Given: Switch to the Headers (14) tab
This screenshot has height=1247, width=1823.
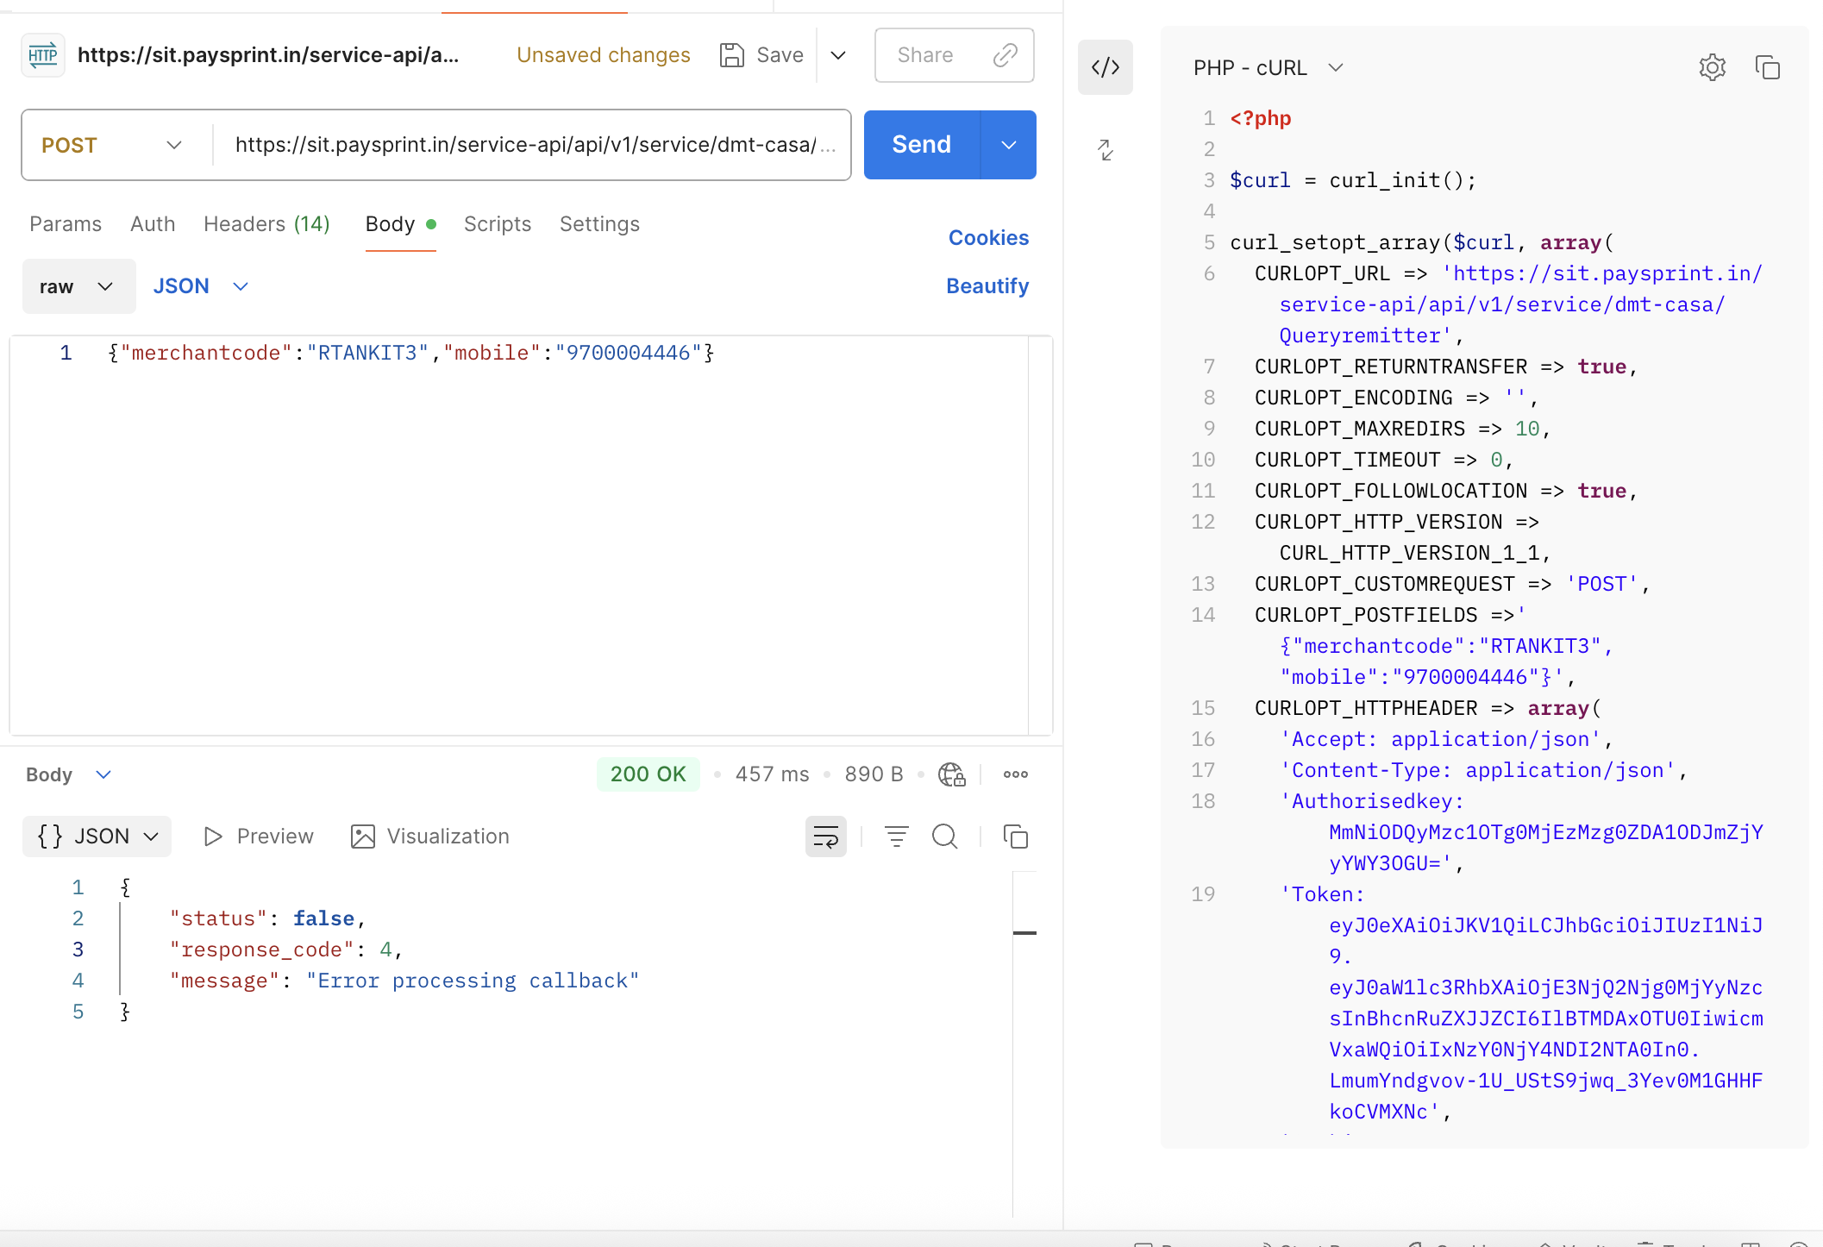Looking at the screenshot, I should pyautogui.click(x=266, y=224).
